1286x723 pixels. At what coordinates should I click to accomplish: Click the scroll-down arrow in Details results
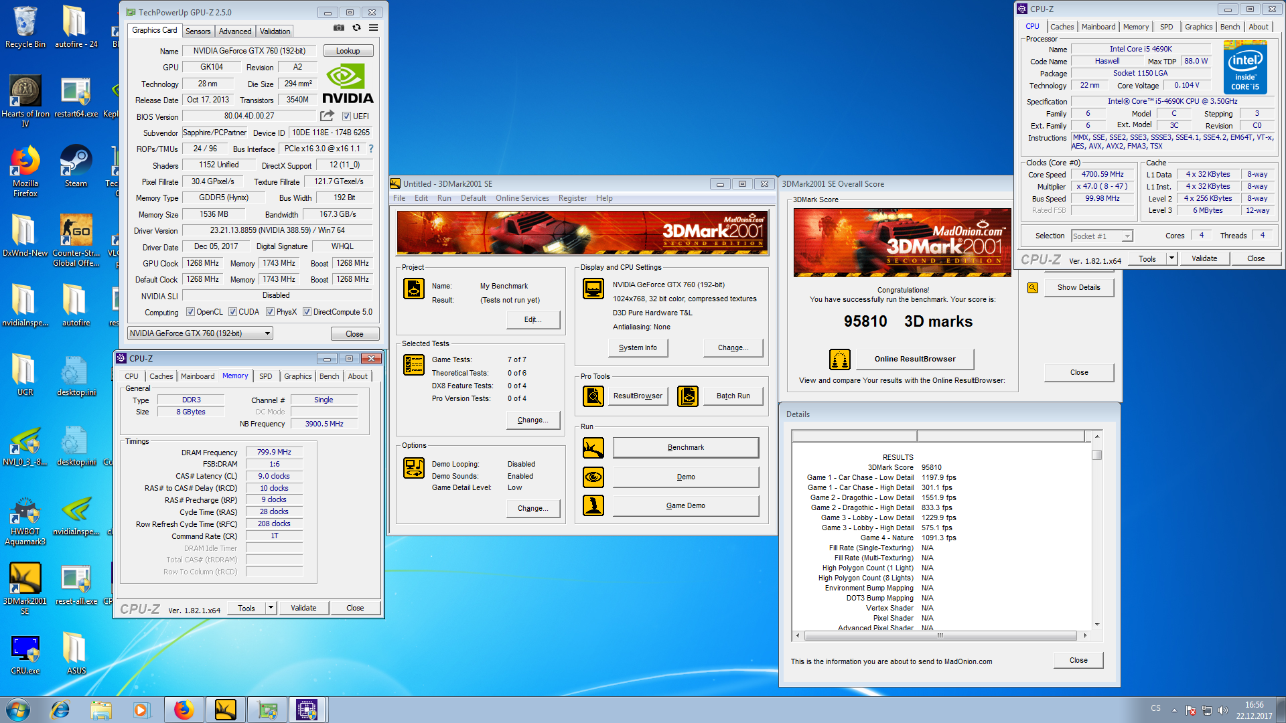(1096, 624)
